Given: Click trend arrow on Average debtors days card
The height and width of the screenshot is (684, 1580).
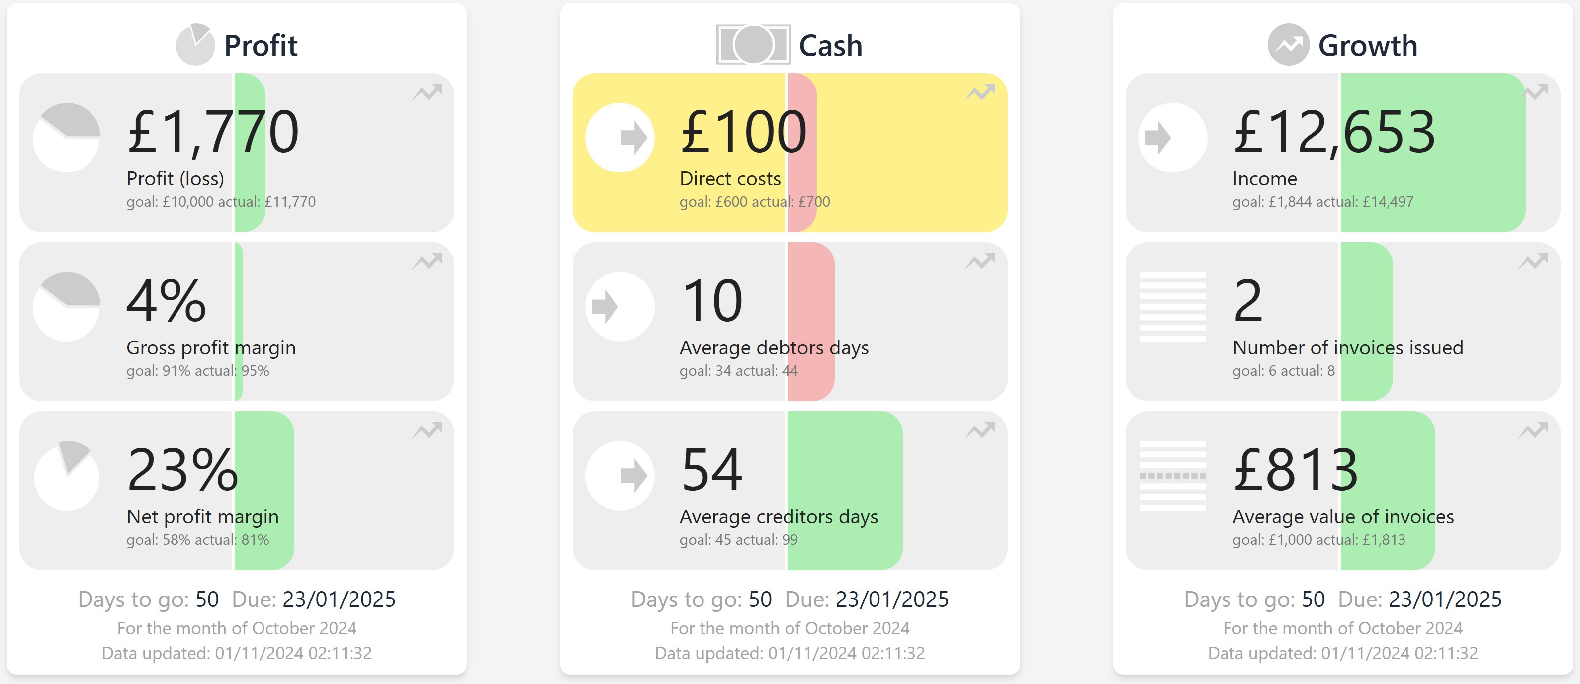Looking at the screenshot, I should click(x=980, y=261).
